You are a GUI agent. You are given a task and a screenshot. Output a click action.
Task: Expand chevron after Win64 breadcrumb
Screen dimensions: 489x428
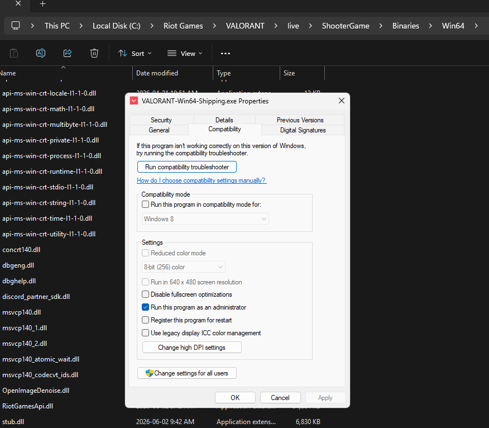click(x=476, y=26)
